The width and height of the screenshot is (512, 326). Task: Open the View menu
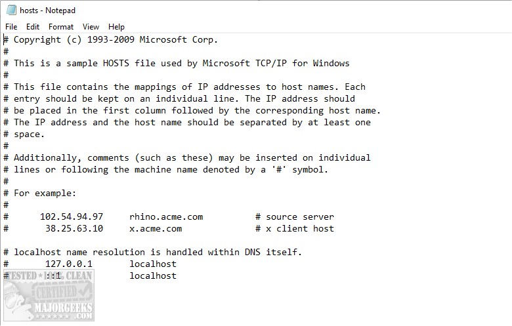(91, 27)
